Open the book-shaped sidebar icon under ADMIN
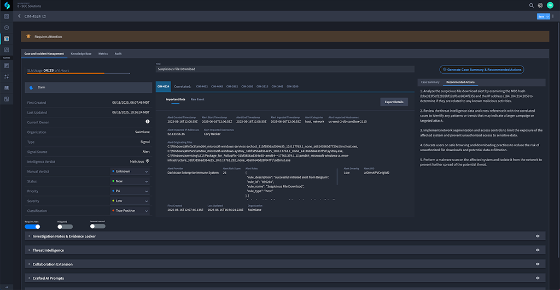Image resolution: width=560 pixels, height=290 pixels. tap(7, 88)
